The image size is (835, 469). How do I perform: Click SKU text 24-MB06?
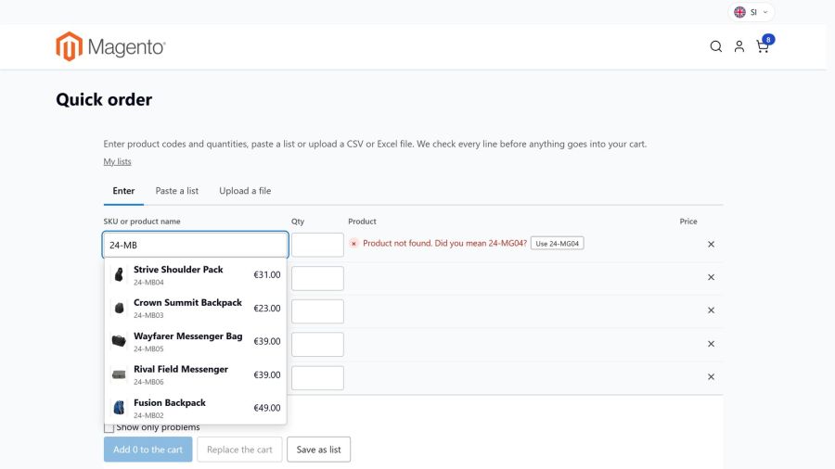(x=148, y=382)
